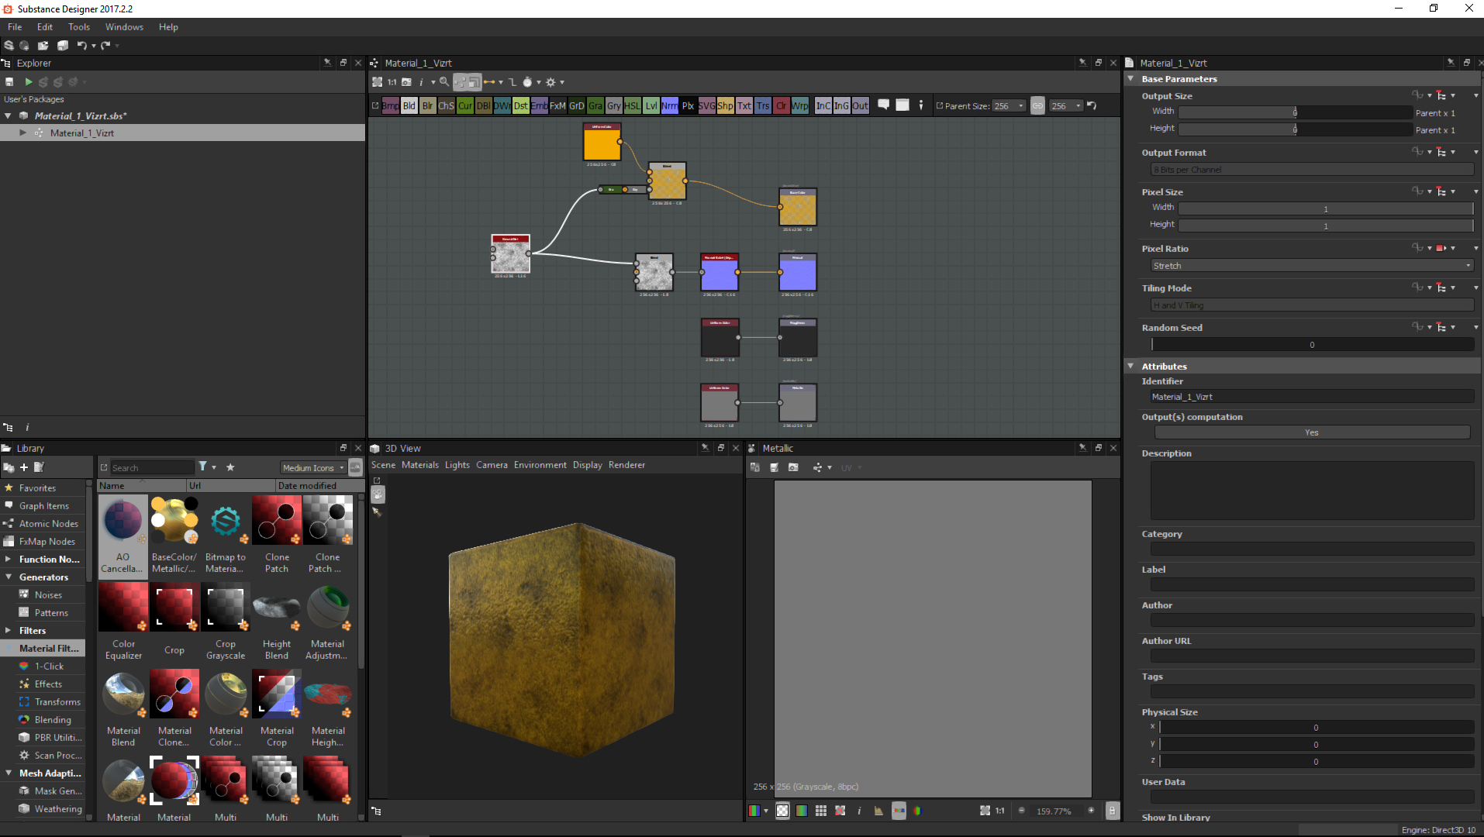Viewport: 1484px width, 837px height.
Task: Select the Noises library category
Action: 48,595
